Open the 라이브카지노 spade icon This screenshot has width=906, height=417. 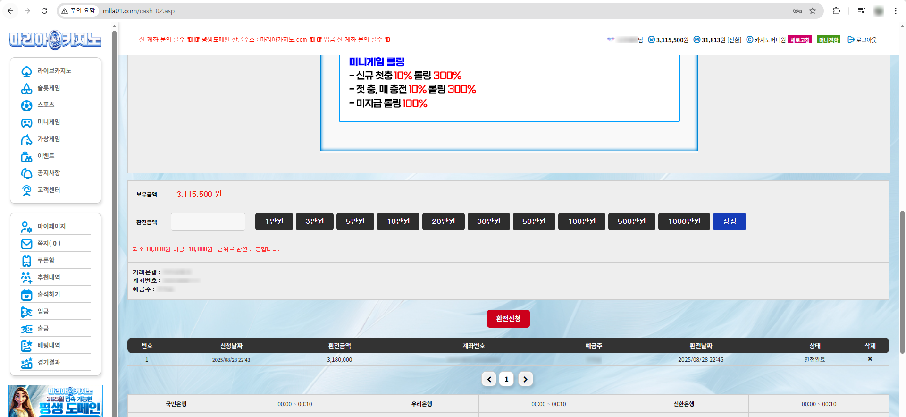coord(27,71)
